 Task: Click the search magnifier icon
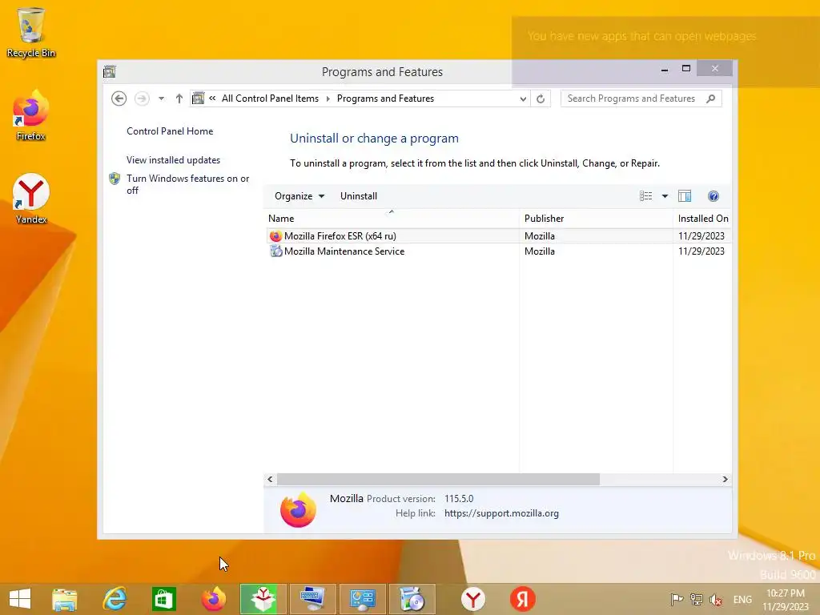pos(710,98)
